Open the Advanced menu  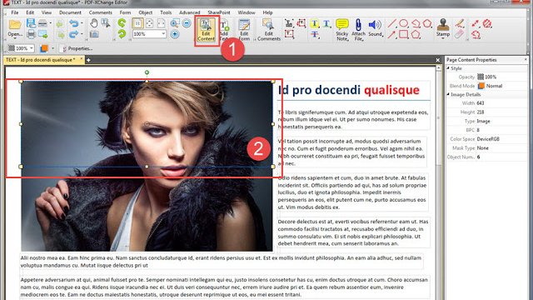coord(189,12)
